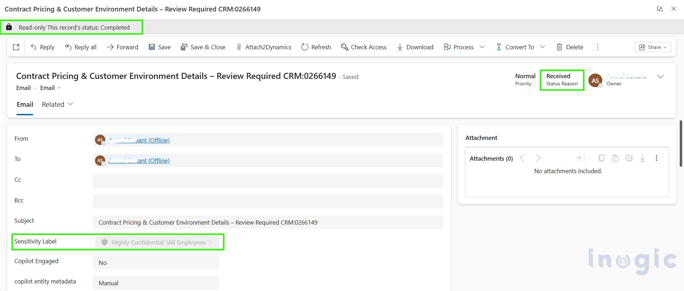The width and height of the screenshot is (684, 291).
Task: Click Reply all in the command bar
Action: click(x=81, y=47)
